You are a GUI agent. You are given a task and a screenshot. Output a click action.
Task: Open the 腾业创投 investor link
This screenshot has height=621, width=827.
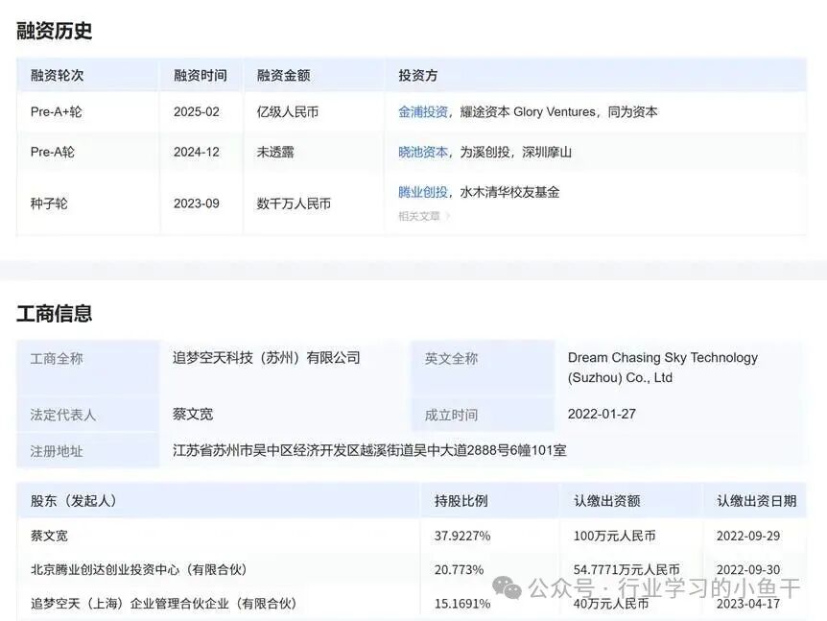423,192
